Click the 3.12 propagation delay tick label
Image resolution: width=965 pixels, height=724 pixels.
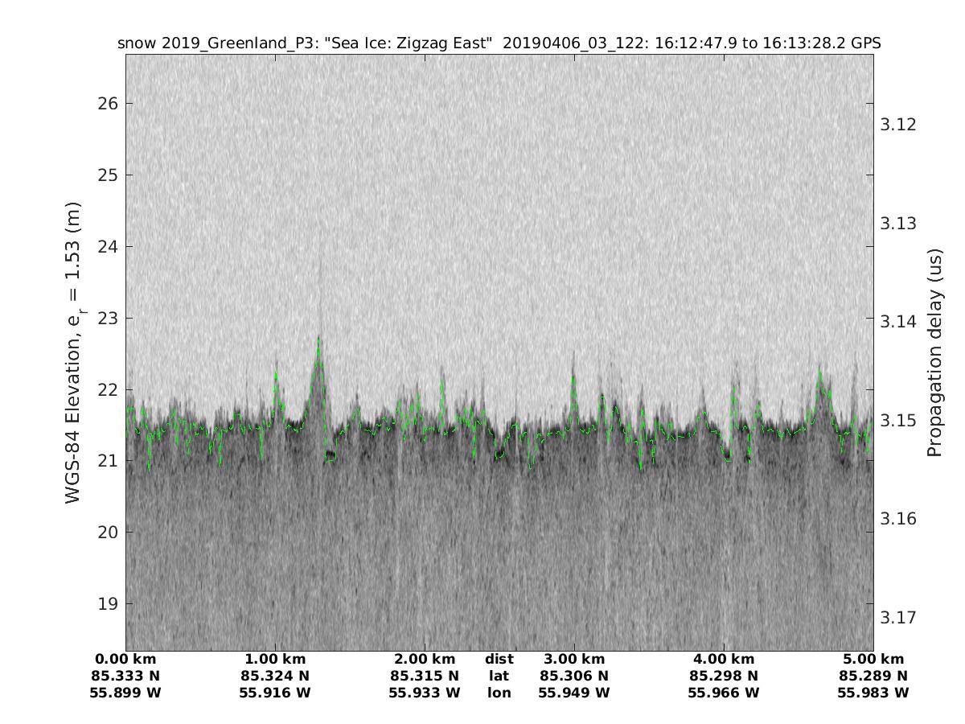coord(898,125)
